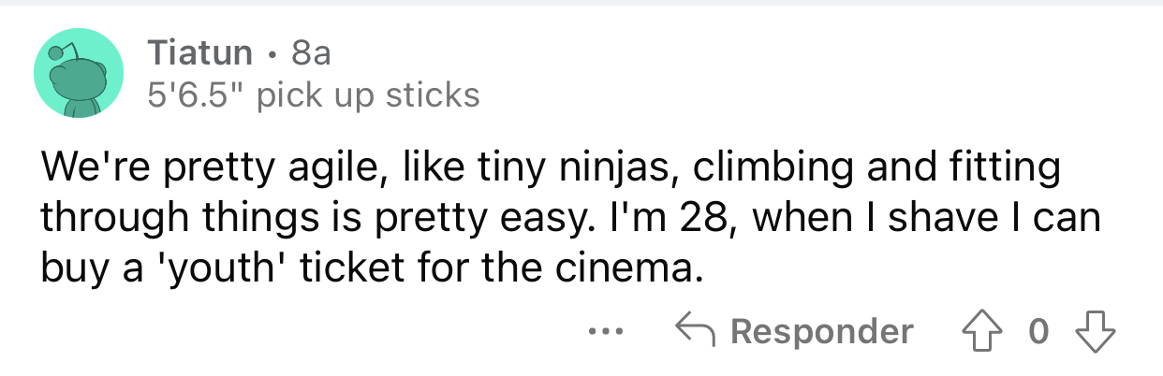Click the 8a timestamp
This screenshot has height=376, width=1163.
pos(311,54)
